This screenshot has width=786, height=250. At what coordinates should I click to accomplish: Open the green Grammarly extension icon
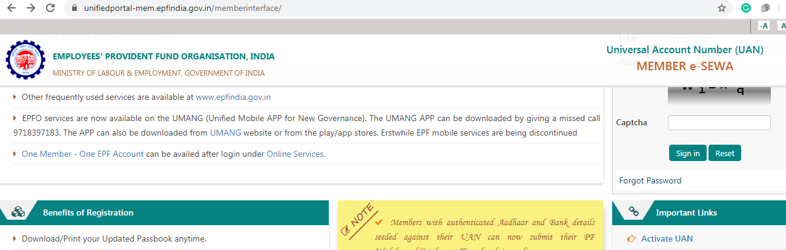point(746,8)
